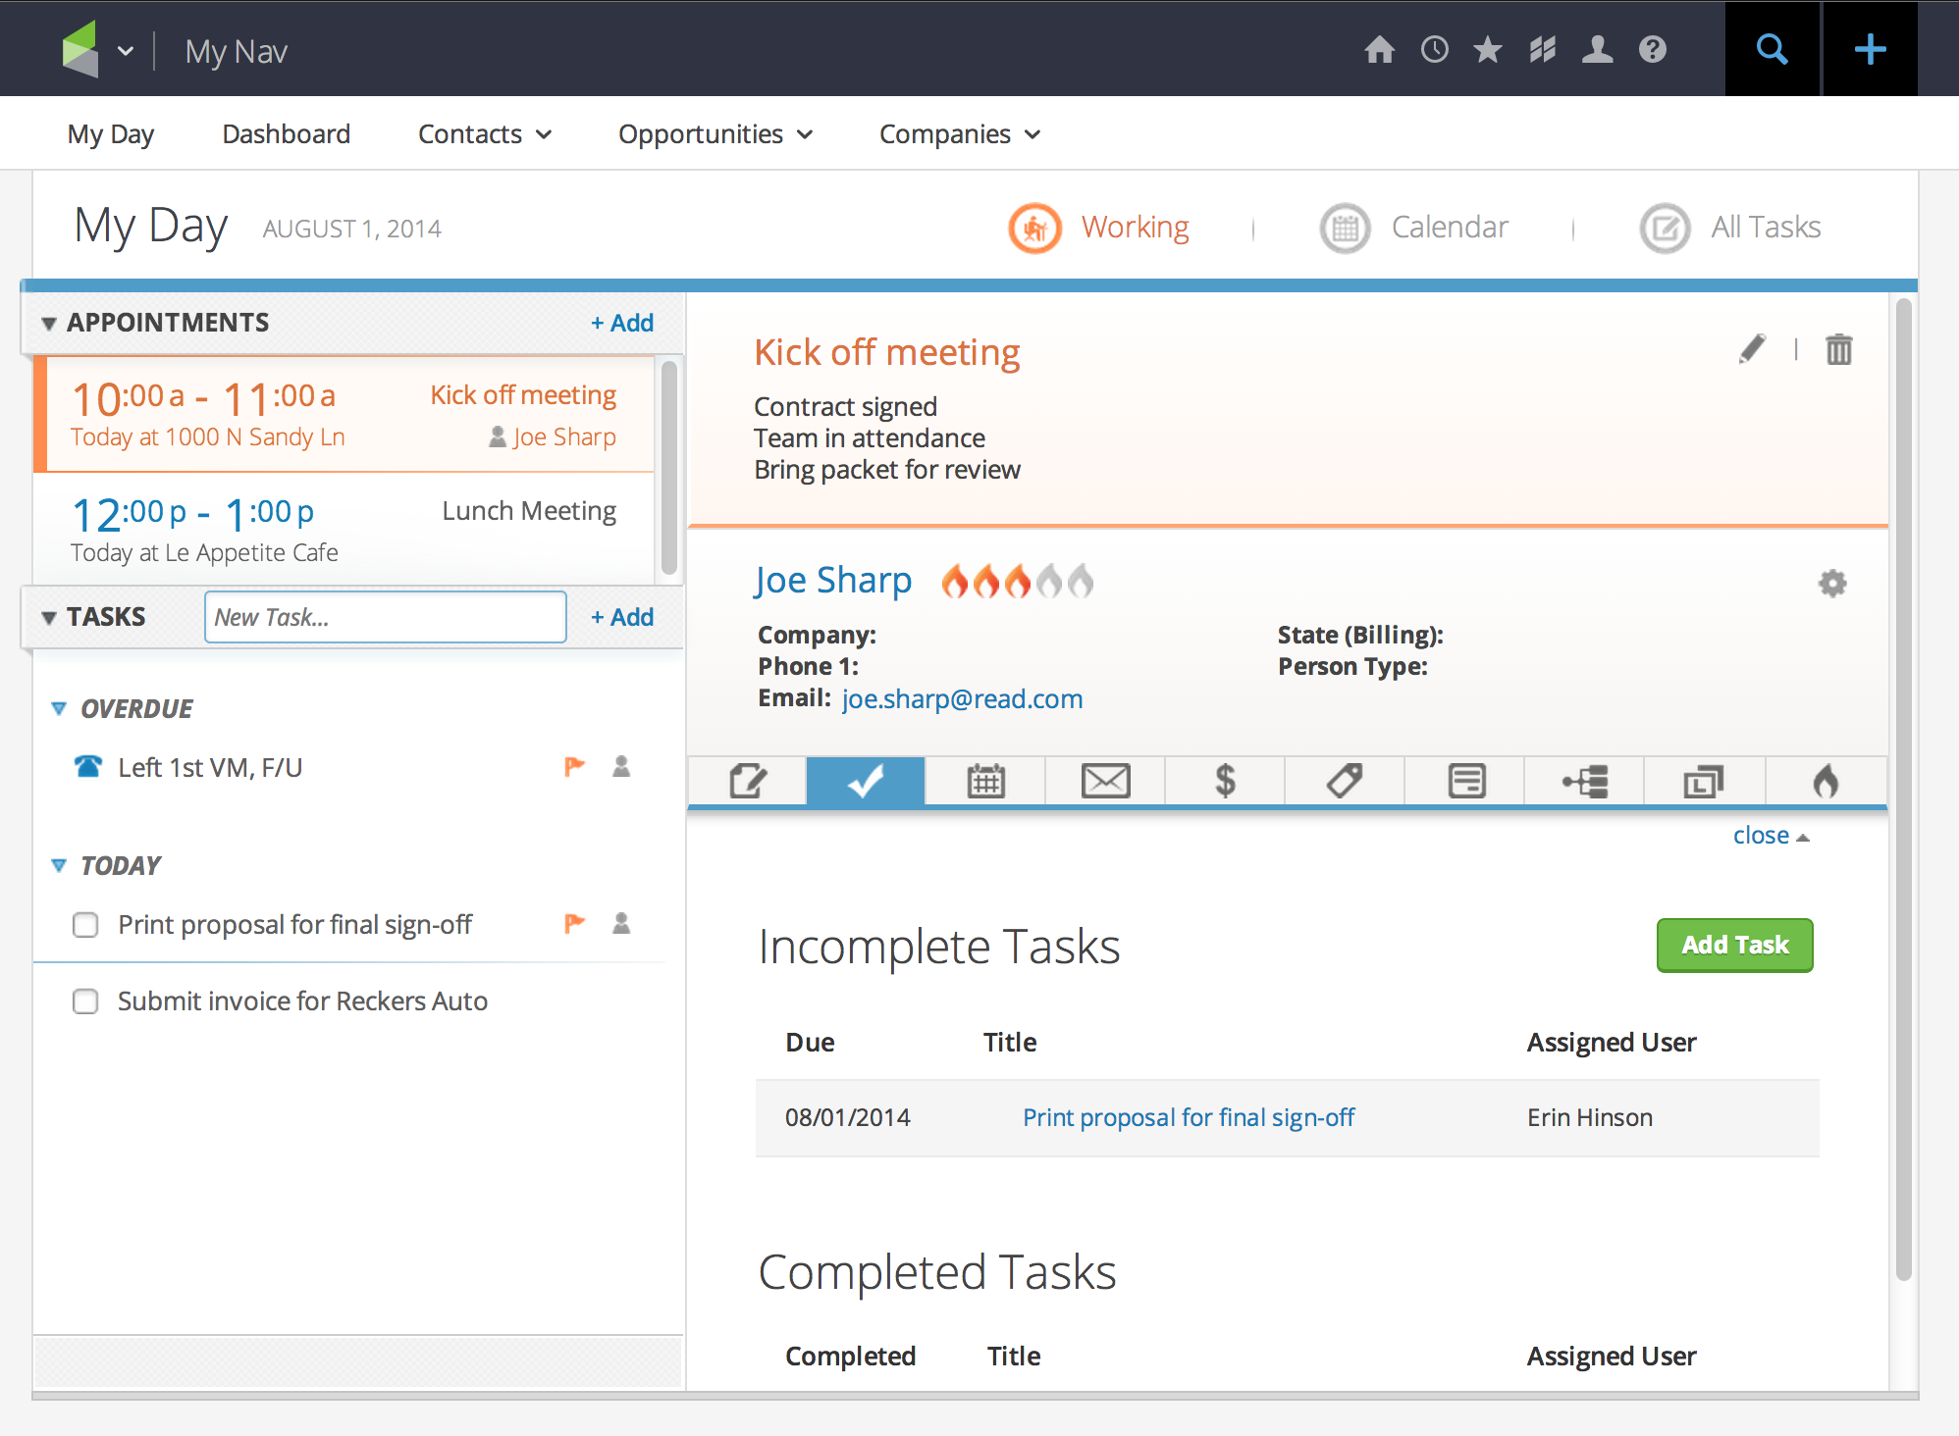Select the calendar/appointments tab in contact panel

click(x=984, y=781)
